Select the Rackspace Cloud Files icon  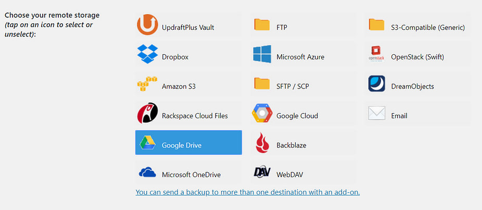pyautogui.click(x=147, y=113)
